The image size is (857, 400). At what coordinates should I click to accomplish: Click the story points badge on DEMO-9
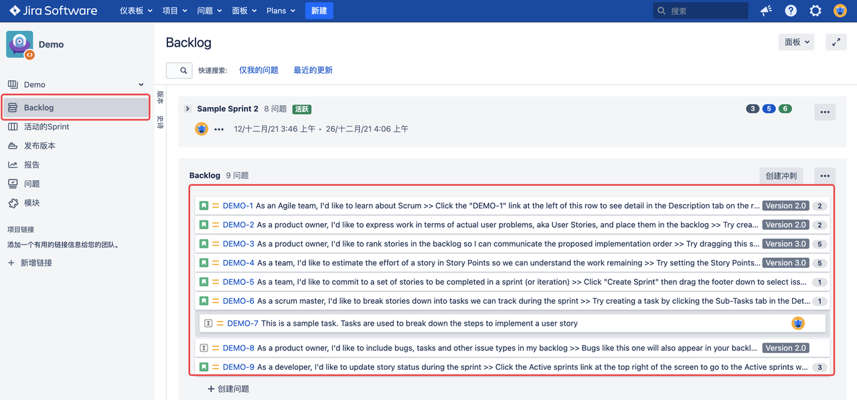tap(820, 367)
